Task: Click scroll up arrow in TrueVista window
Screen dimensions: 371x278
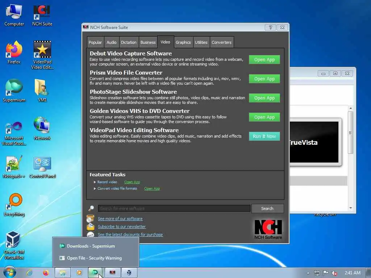Action: (x=351, y=108)
